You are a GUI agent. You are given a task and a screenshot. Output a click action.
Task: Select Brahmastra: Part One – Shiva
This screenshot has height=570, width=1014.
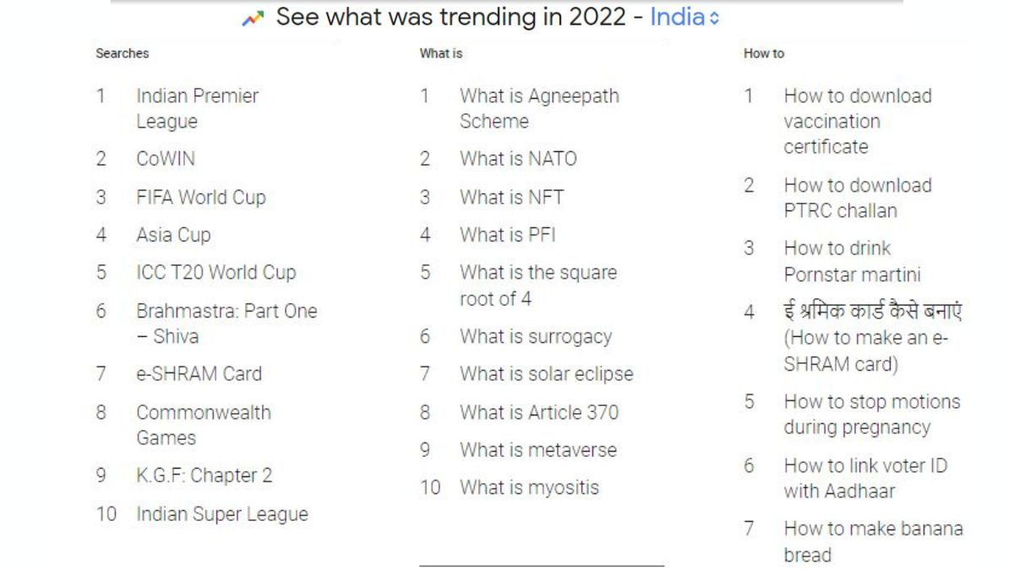click(x=226, y=323)
